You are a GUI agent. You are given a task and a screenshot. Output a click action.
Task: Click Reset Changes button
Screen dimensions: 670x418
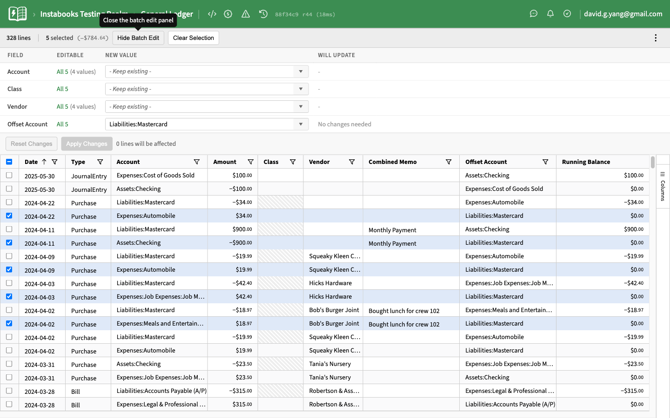click(x=32, y=144)
